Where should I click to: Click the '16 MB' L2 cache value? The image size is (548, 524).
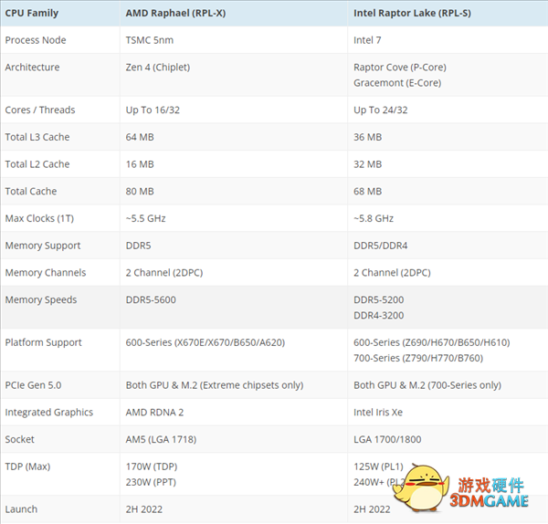tap(140, 164)
